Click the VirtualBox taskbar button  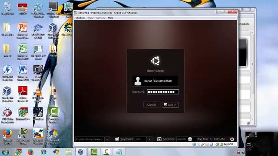[x=81, y=152]
